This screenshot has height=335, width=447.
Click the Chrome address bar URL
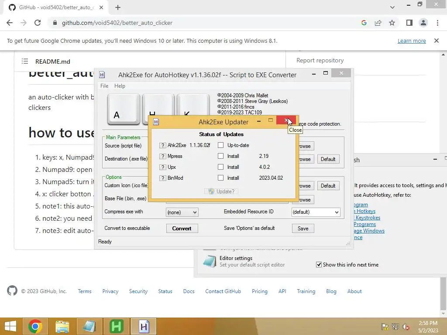click(x=117, y=23)
